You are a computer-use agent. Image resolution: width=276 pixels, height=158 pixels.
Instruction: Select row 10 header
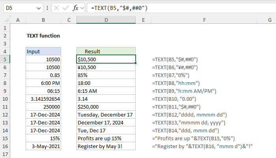(x=5, y=99)
